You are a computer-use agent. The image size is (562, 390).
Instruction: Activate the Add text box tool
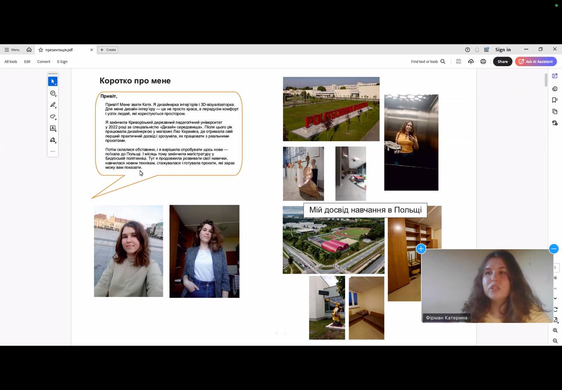pyautogui.click(x=53, y=129)
